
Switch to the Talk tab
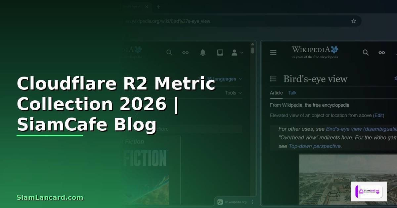292,93
